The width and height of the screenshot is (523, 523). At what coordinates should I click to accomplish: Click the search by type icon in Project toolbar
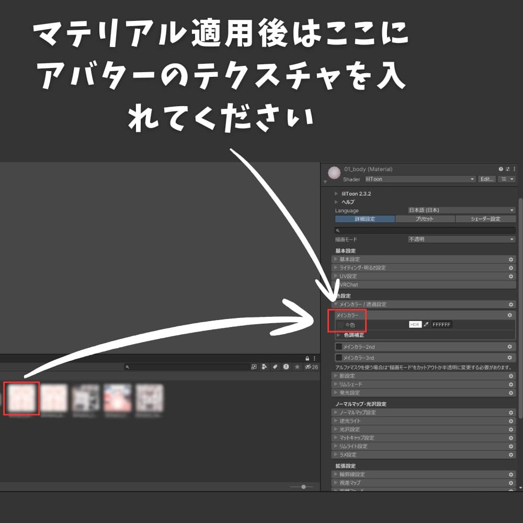pyautogui.click(x=265, y=368)
